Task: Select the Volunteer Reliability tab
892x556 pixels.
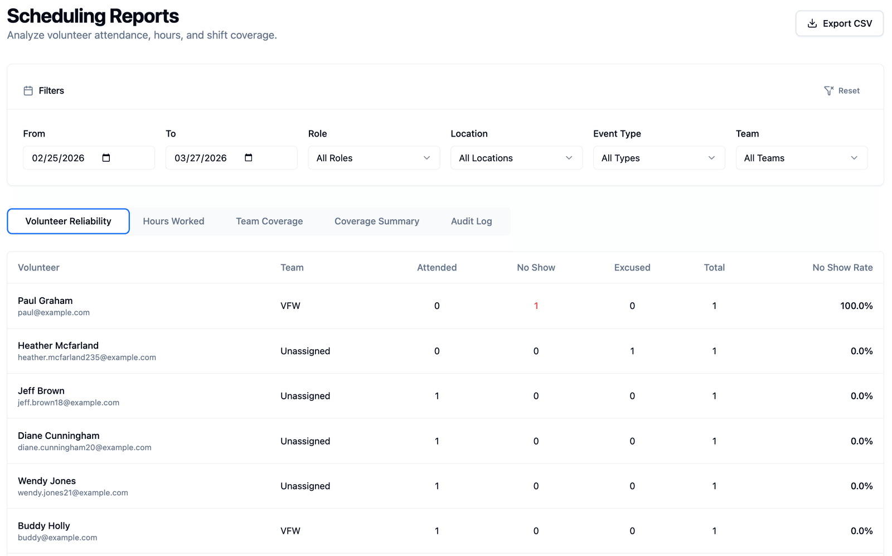Action: pyautogui.click(x=68, y=221)
